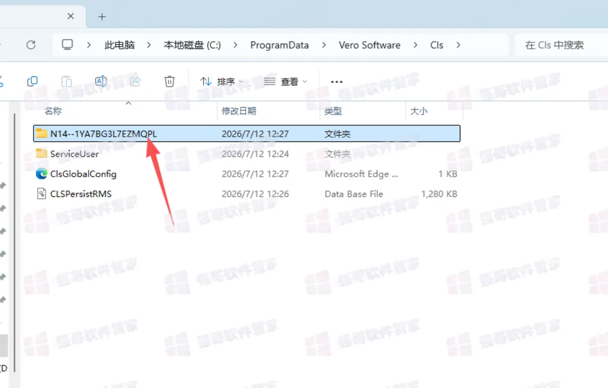
Task: Select the ServiceUser folder
Action: [x=247, y=154]
